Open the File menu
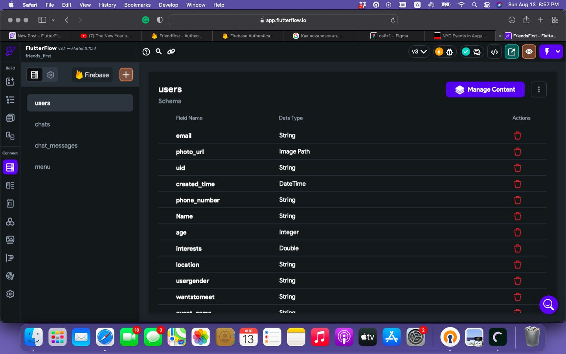 (x=50, y=5)
